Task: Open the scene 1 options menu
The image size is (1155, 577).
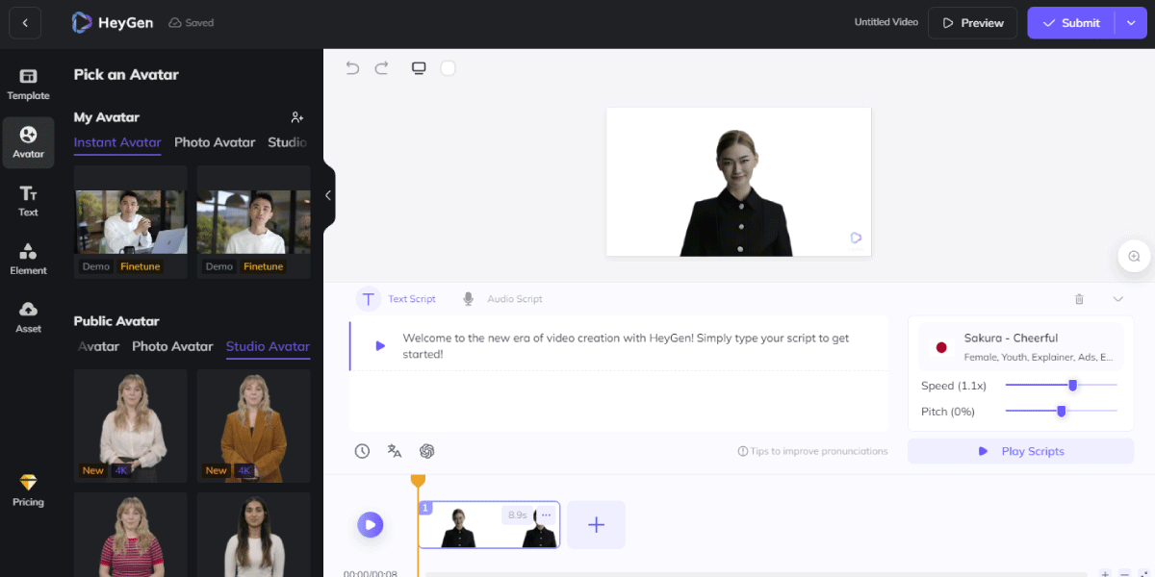Action: pyautogui.click(x=546, y=515)
